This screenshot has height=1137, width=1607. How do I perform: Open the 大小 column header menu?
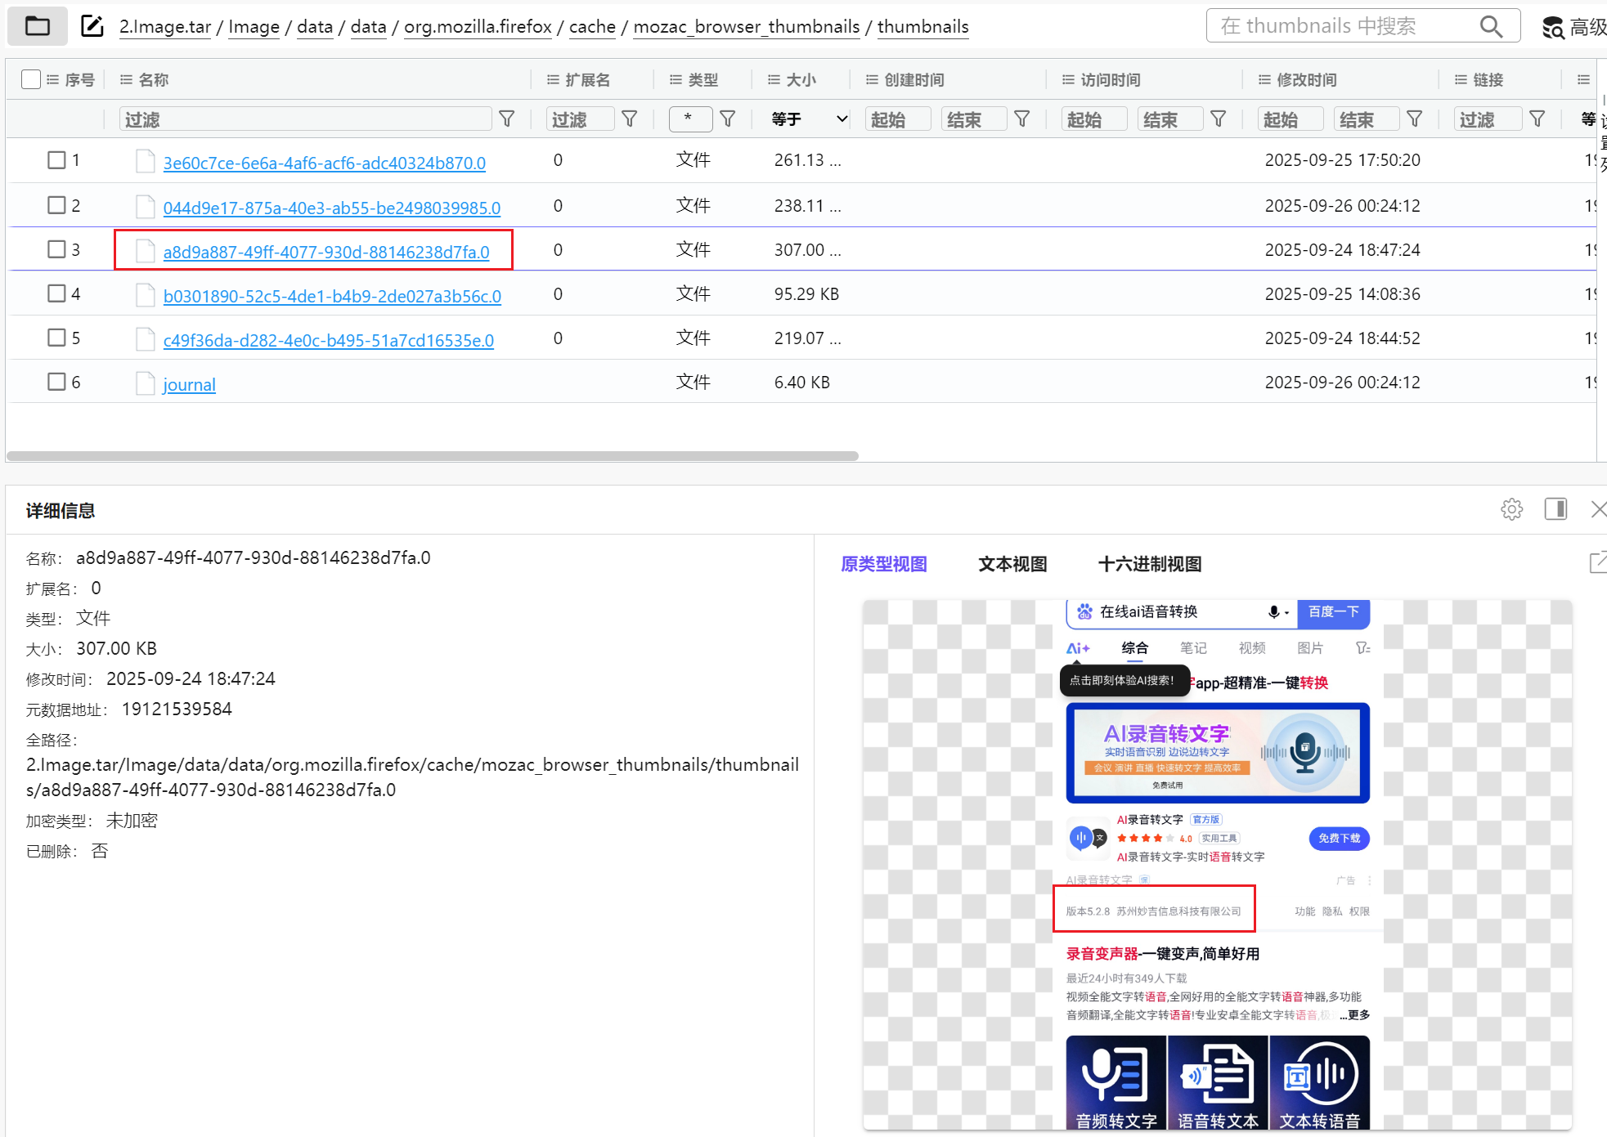pyautogui.click(x=774, y=79)
